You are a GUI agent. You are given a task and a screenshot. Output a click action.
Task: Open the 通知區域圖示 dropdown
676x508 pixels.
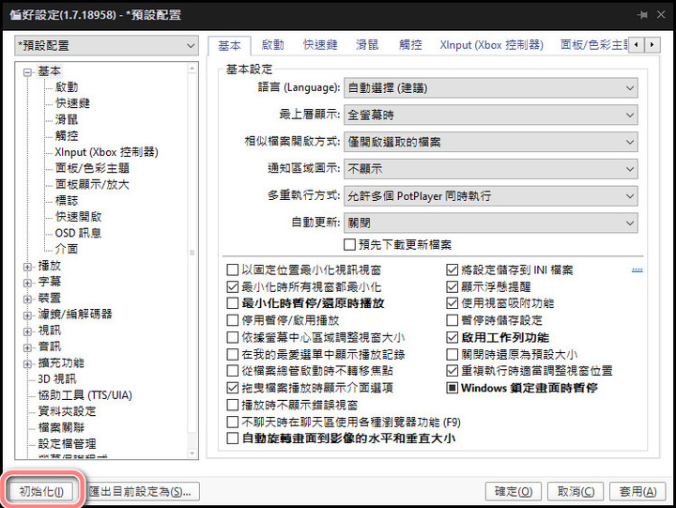point(491,169)
